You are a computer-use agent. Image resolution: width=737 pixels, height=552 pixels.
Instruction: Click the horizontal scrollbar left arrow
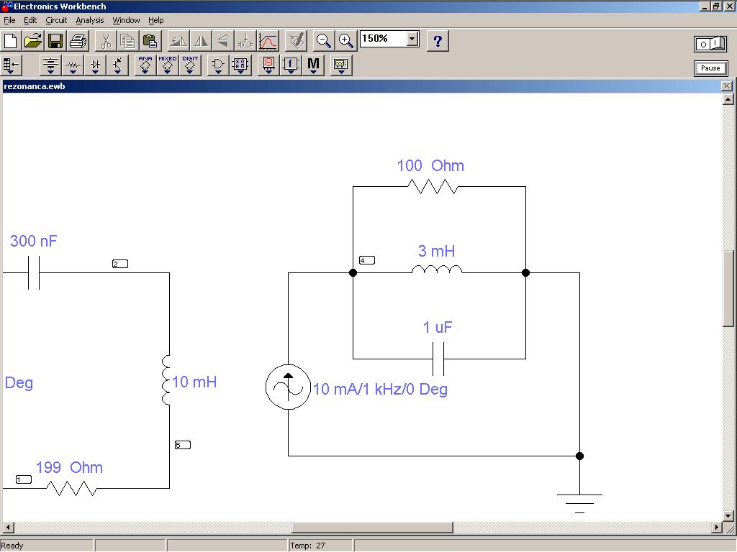tap(8, 527)
